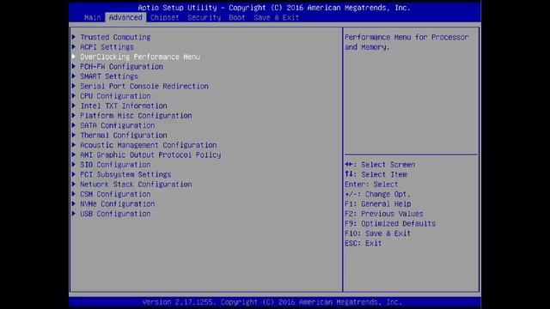The width and height of the screenshot is (550, 309).
Task: Click arrow beside SIO Configuration
Action: 74,164
